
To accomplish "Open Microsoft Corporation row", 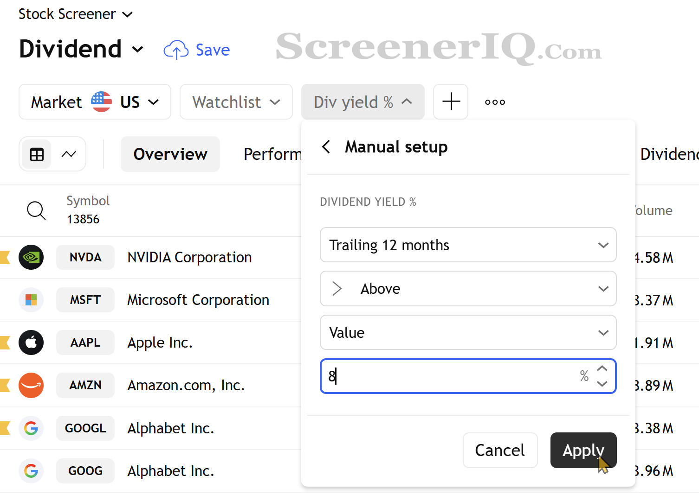I will [x=198, y=300].
